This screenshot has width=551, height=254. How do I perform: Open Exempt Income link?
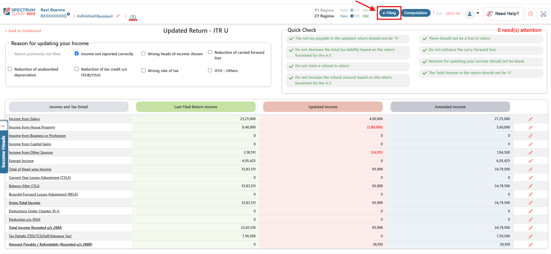[x=21, y=161]
